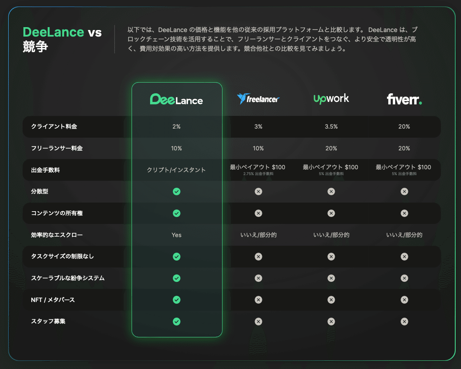Click Fiverr's X icon in NFT / メタバース row
The image size is (461, 369).
pos(404,300)
